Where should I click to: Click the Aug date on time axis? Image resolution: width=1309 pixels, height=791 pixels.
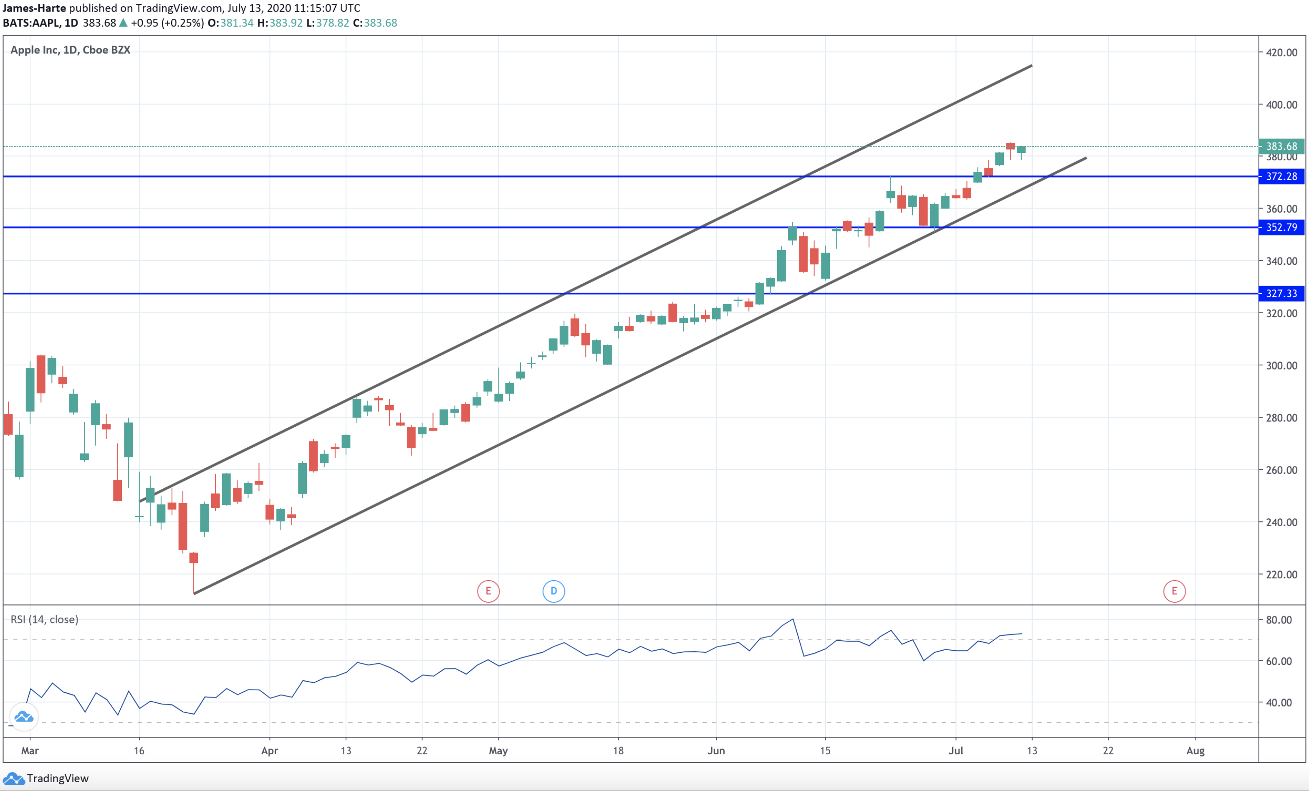coord(1195,750)
